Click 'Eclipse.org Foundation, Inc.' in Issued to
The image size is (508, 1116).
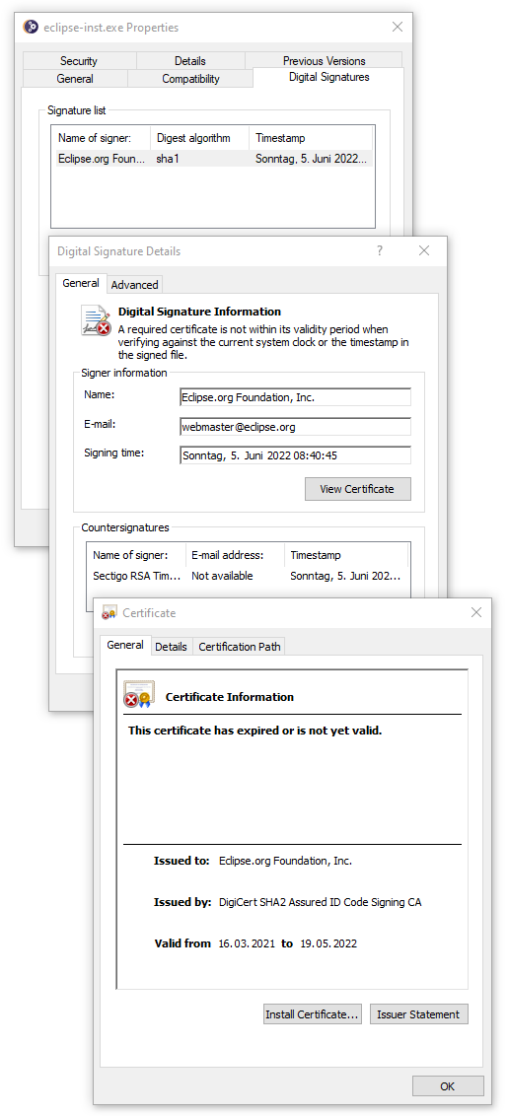pyautogui.click(x=286, y=861)
